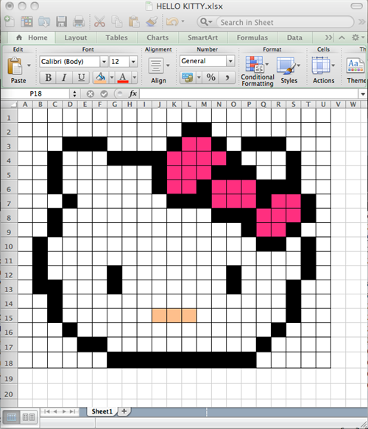Go to the last sheet arrow

pos(72,411)
